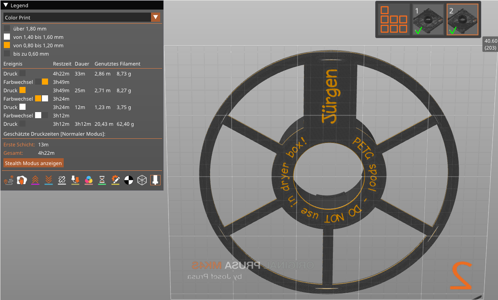
Task: Toggle custom G-code gear-pencil icon
Action: pos(115,181)
